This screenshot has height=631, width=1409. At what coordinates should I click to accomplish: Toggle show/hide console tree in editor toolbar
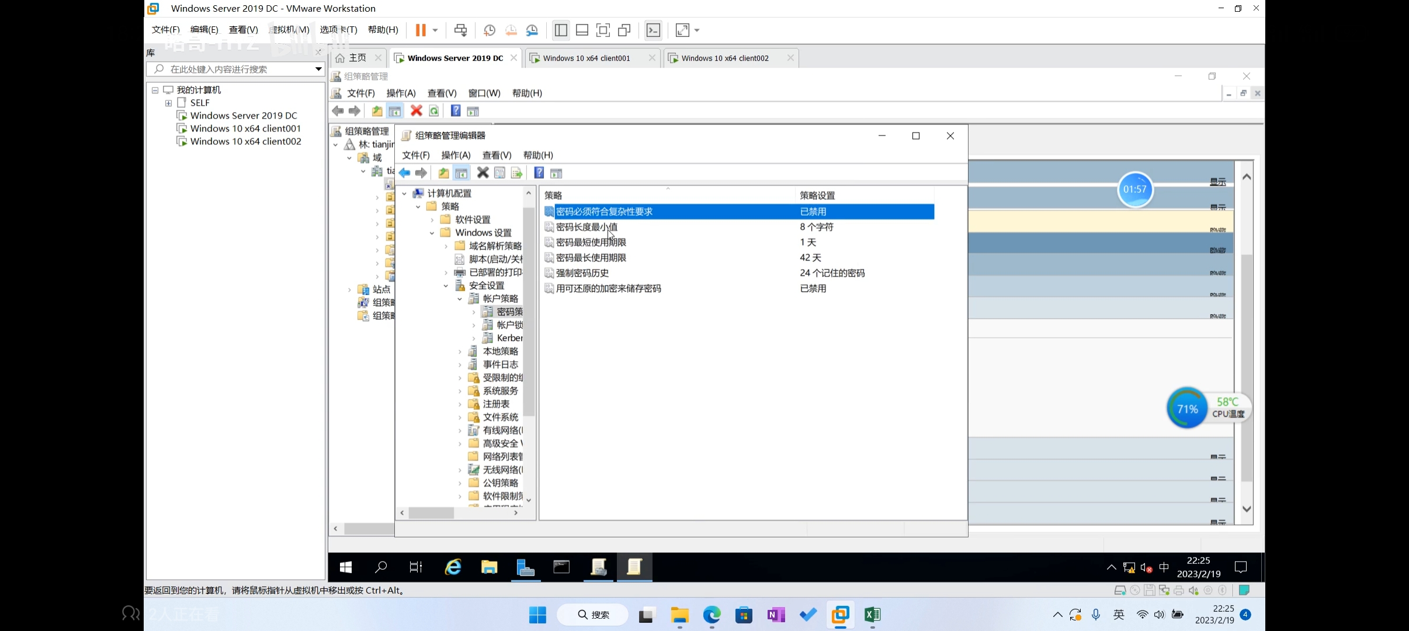pos(461,173)
